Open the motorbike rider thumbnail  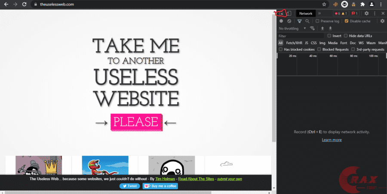pos(105,165)
